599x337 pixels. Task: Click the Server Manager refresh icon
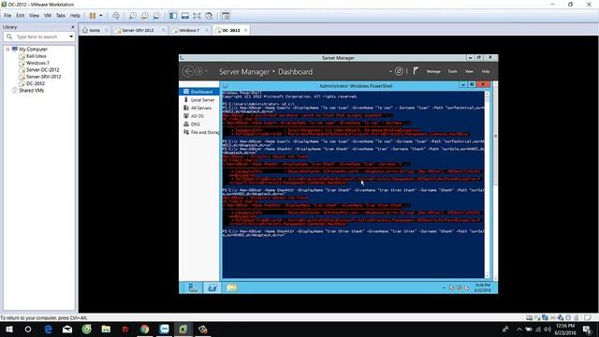pos(399,71)
